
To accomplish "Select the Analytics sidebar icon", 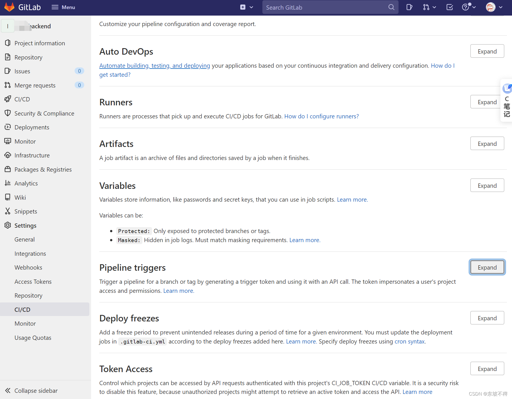I will point(8,183).
